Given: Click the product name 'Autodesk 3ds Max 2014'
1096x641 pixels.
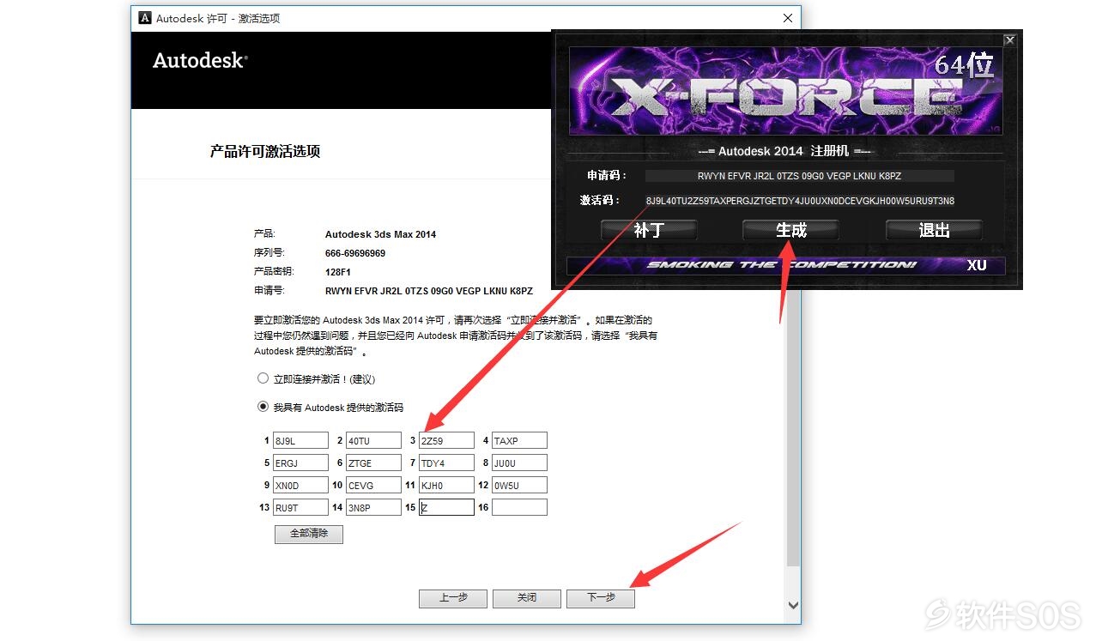Looking at the screenshot, I should 380,234.
